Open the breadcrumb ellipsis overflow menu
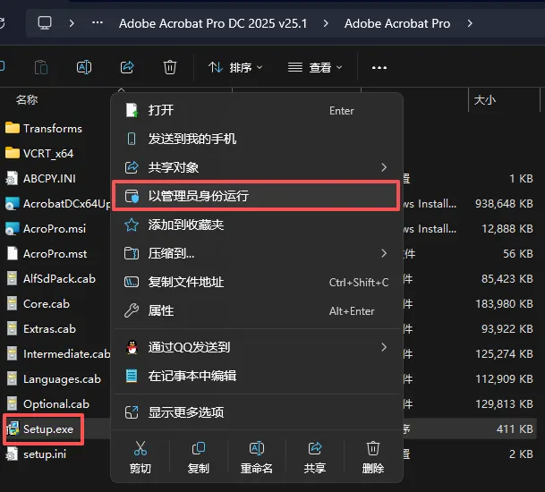This screenshot has height=492, width=545. pos(98,23)
